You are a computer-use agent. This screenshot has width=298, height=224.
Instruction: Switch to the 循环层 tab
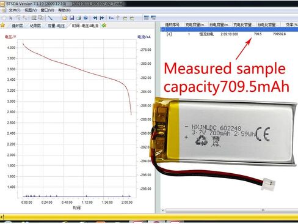coord(17,26)
